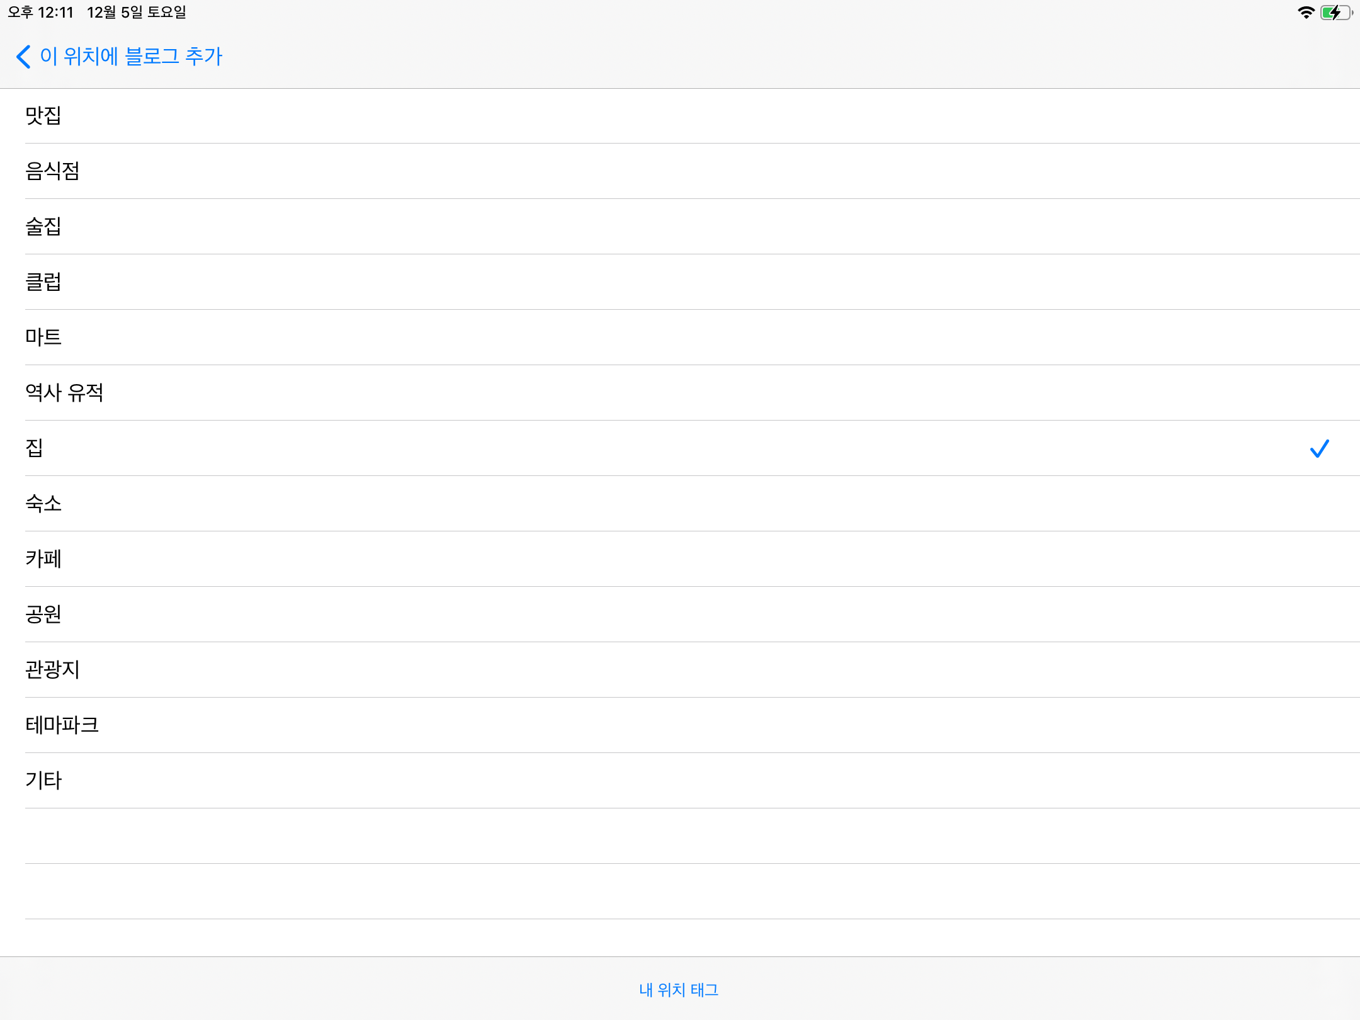Tap the Wi-Fi status icon
This screenshot has width=1360, height=1020.
(1306, 13)
